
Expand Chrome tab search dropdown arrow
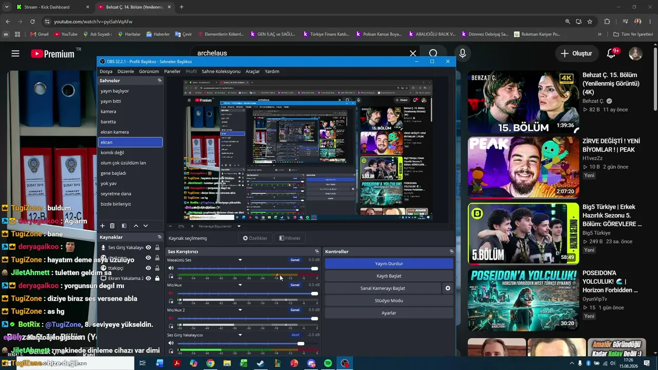(7, 7)
